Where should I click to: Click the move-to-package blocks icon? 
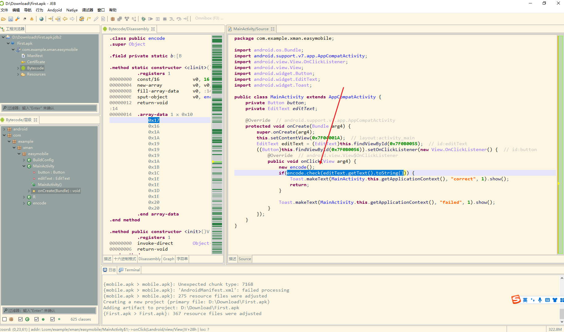(x=120, y=19)
